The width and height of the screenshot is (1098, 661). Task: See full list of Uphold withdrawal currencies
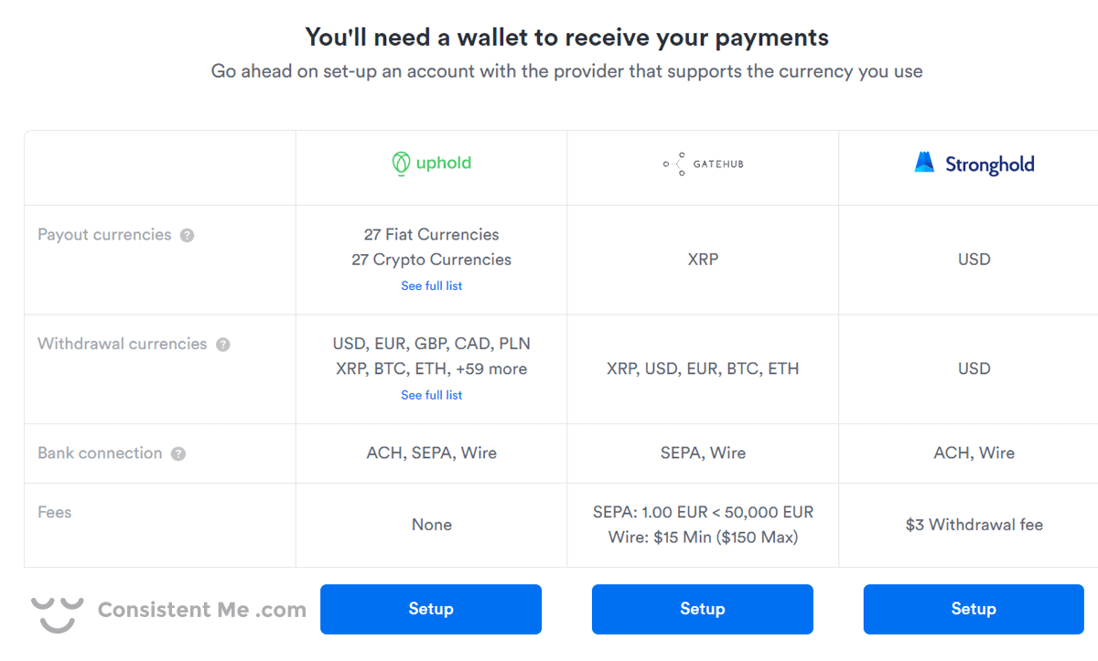point(431,395)
